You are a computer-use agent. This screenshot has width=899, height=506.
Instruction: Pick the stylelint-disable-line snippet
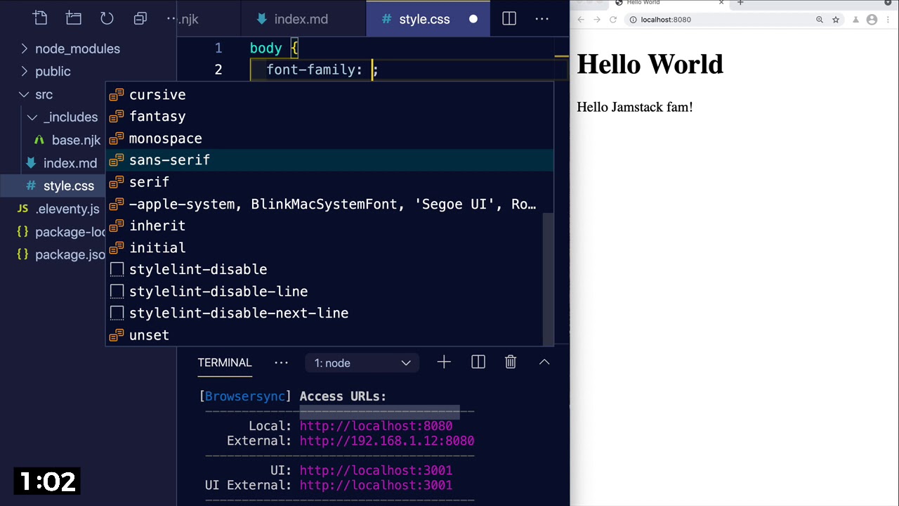pyautogui.click(x=324, y=291)
